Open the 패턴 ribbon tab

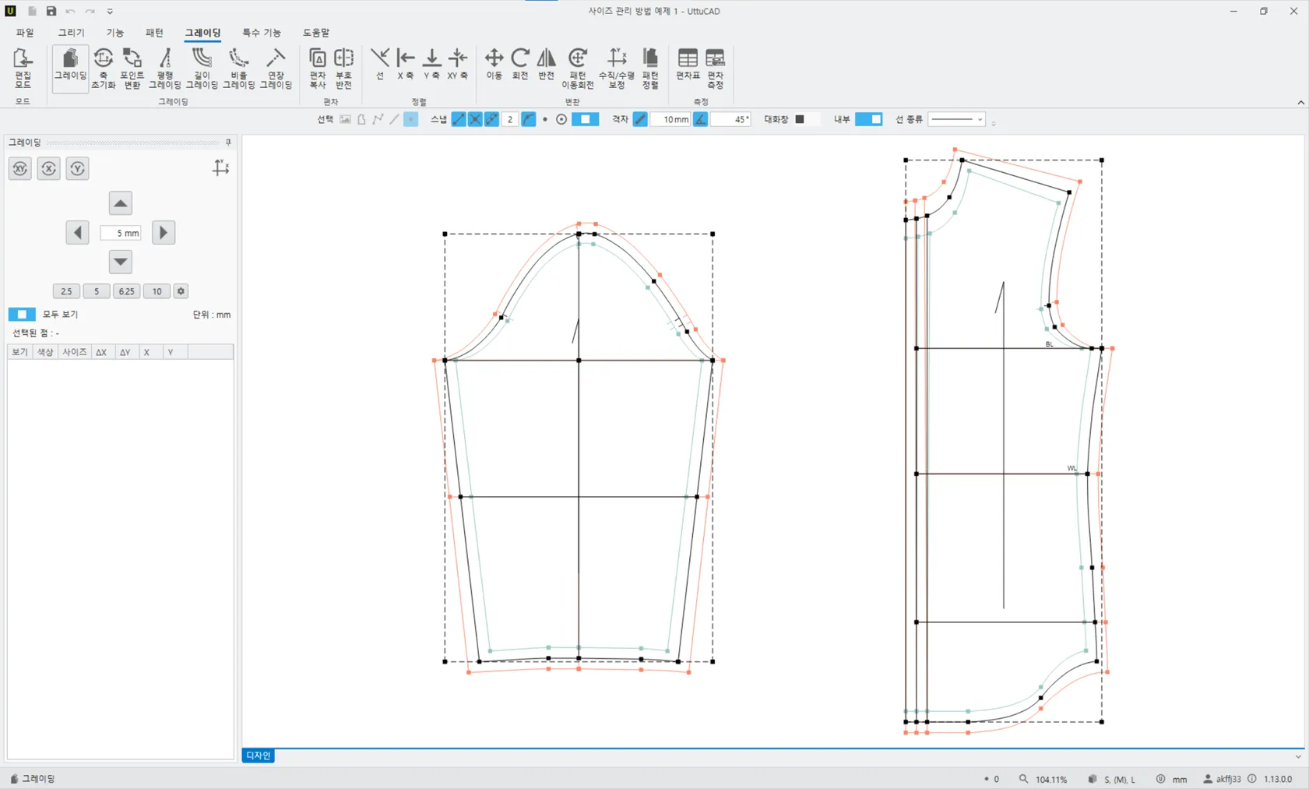tap(154, 33)
